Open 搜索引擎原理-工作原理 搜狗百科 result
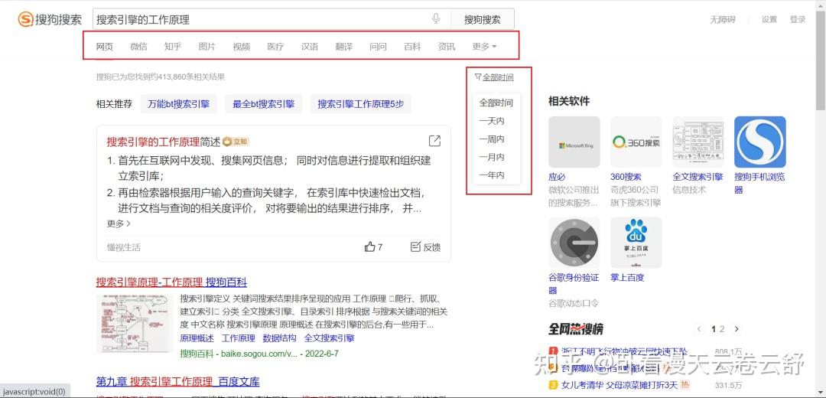The width and height of the screenshot is (826, 398). point(171,282)
